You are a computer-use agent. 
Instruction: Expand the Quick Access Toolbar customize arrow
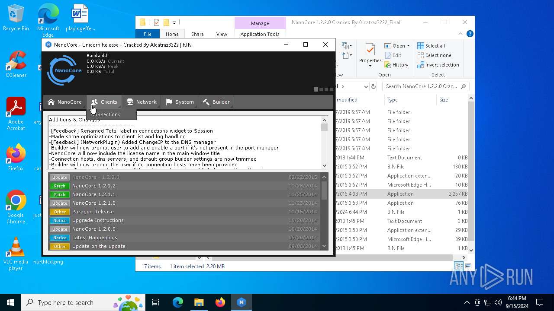click(x=174, y=22)
